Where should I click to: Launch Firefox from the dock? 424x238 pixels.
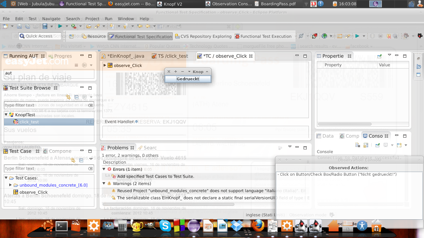tap(258, 226)
